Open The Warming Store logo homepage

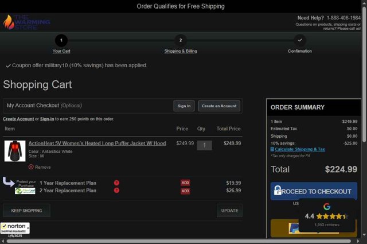(26, 22)
